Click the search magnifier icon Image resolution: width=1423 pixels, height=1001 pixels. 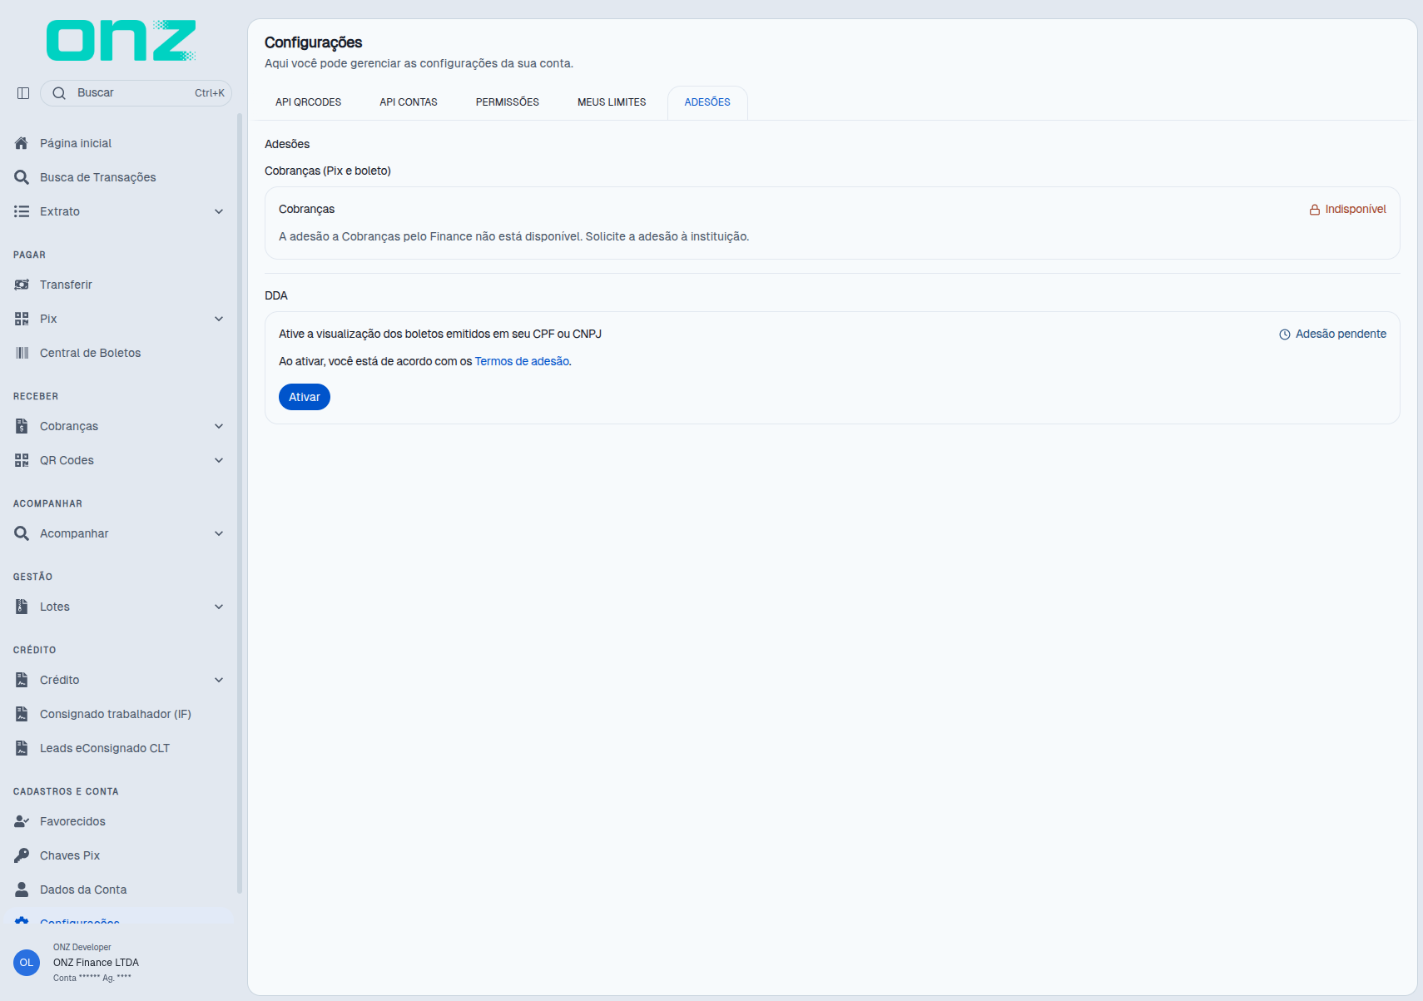pyautogui.click(x=59, y=93)
